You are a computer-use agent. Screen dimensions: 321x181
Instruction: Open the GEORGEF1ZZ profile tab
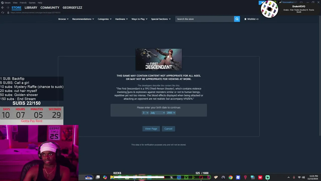[x=72, y=8]
